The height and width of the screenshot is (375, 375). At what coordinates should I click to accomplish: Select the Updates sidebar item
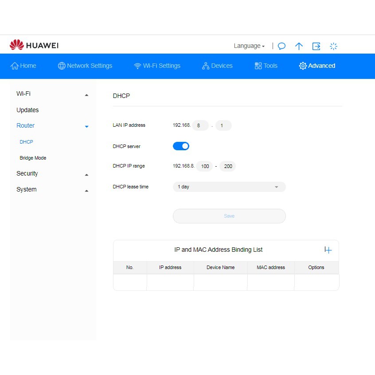pyautogui.click(x=27, y=110)
